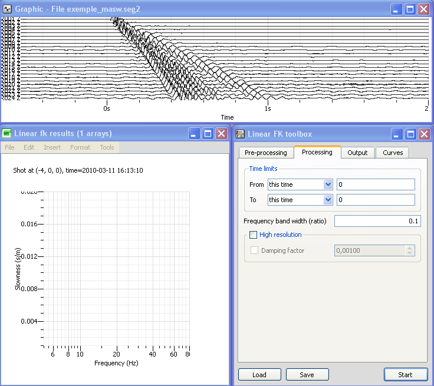Viewport: 434px width, 386px height.
Task: Toggle the Damping factor checkbox
Action: coord(255,250)
